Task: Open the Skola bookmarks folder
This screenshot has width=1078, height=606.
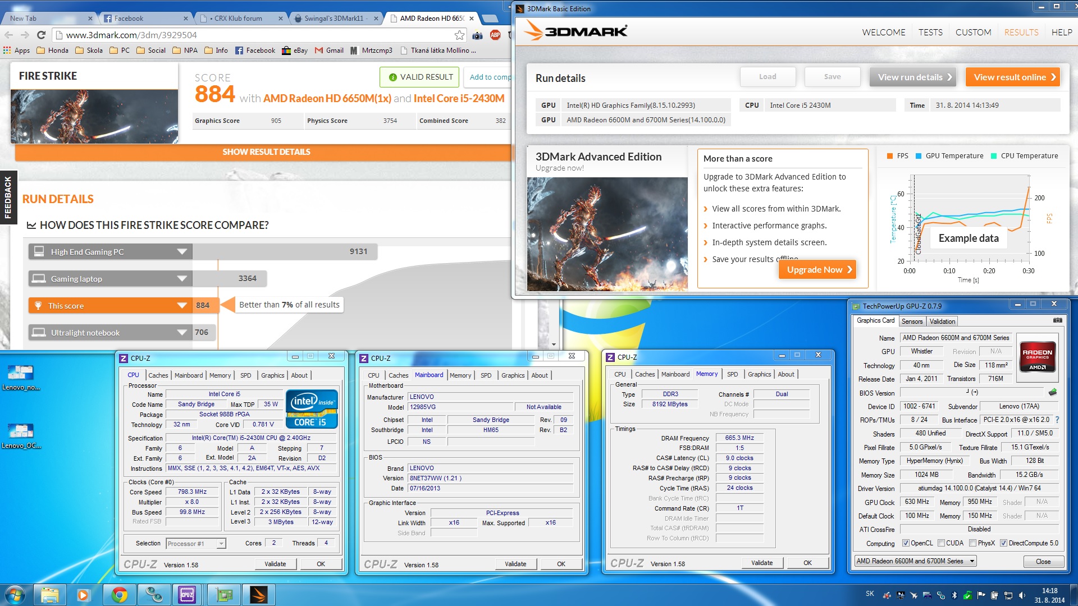Action: coord(89,50)
